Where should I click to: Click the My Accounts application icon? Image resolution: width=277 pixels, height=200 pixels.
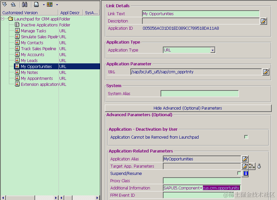(17, 54)
